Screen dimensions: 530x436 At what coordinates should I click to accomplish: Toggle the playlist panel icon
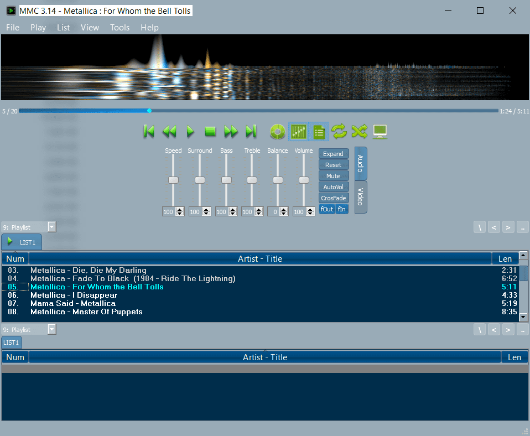click(319, 132)
